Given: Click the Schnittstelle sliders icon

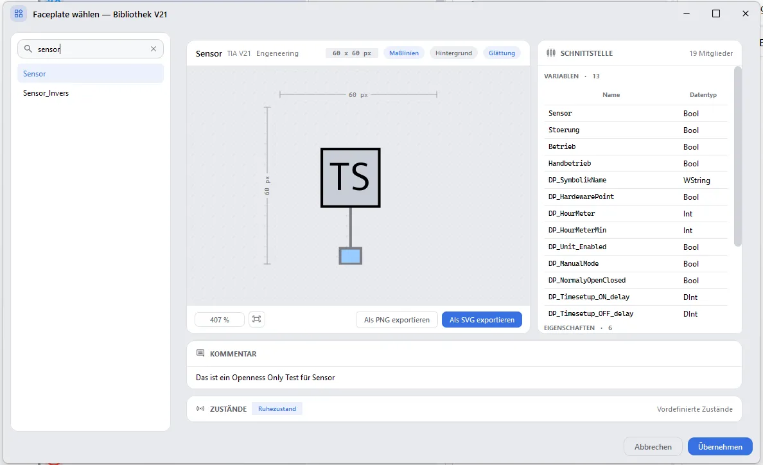Looking at the screenshot, I should 551,53.
